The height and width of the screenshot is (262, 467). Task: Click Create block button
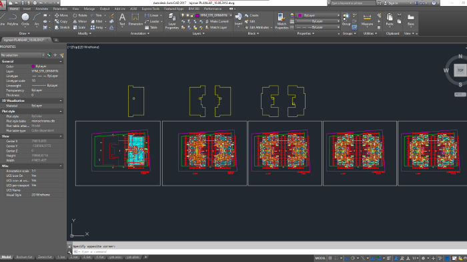pyautogui.click(x=252, y=15)
